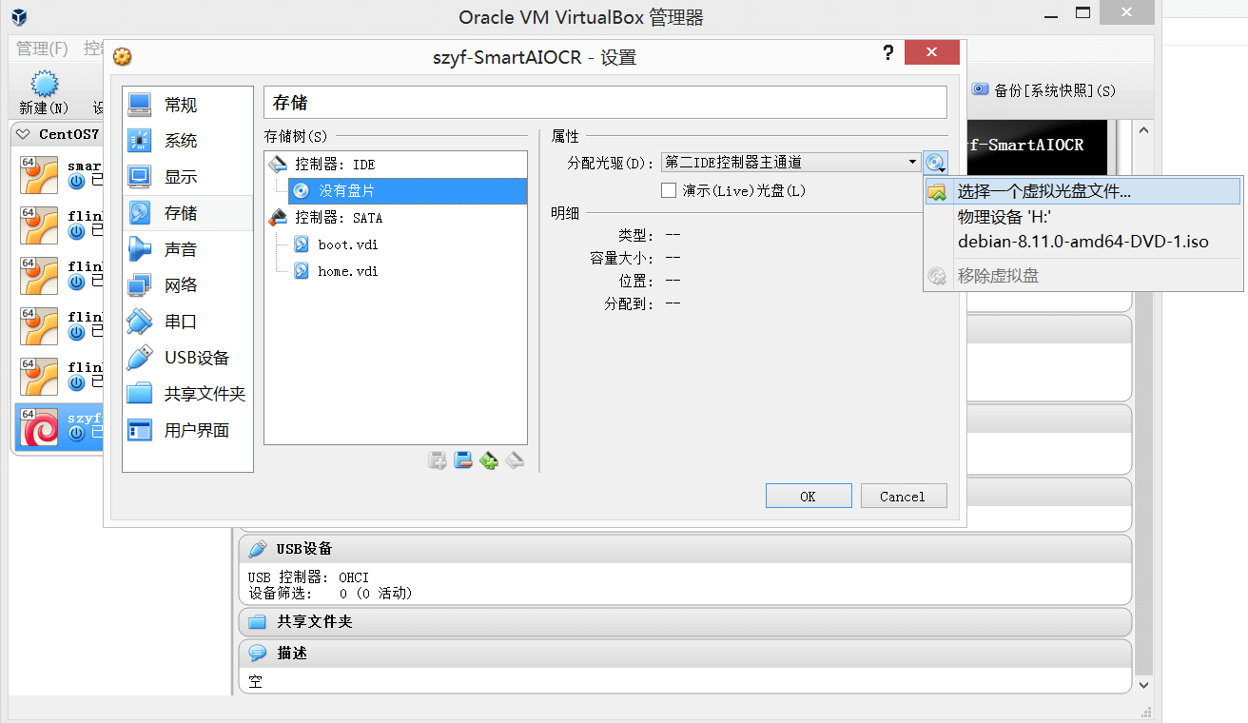Open the Serial Ports (串口) settings category
1248x723 pixels.
click(x=187, y=322)
